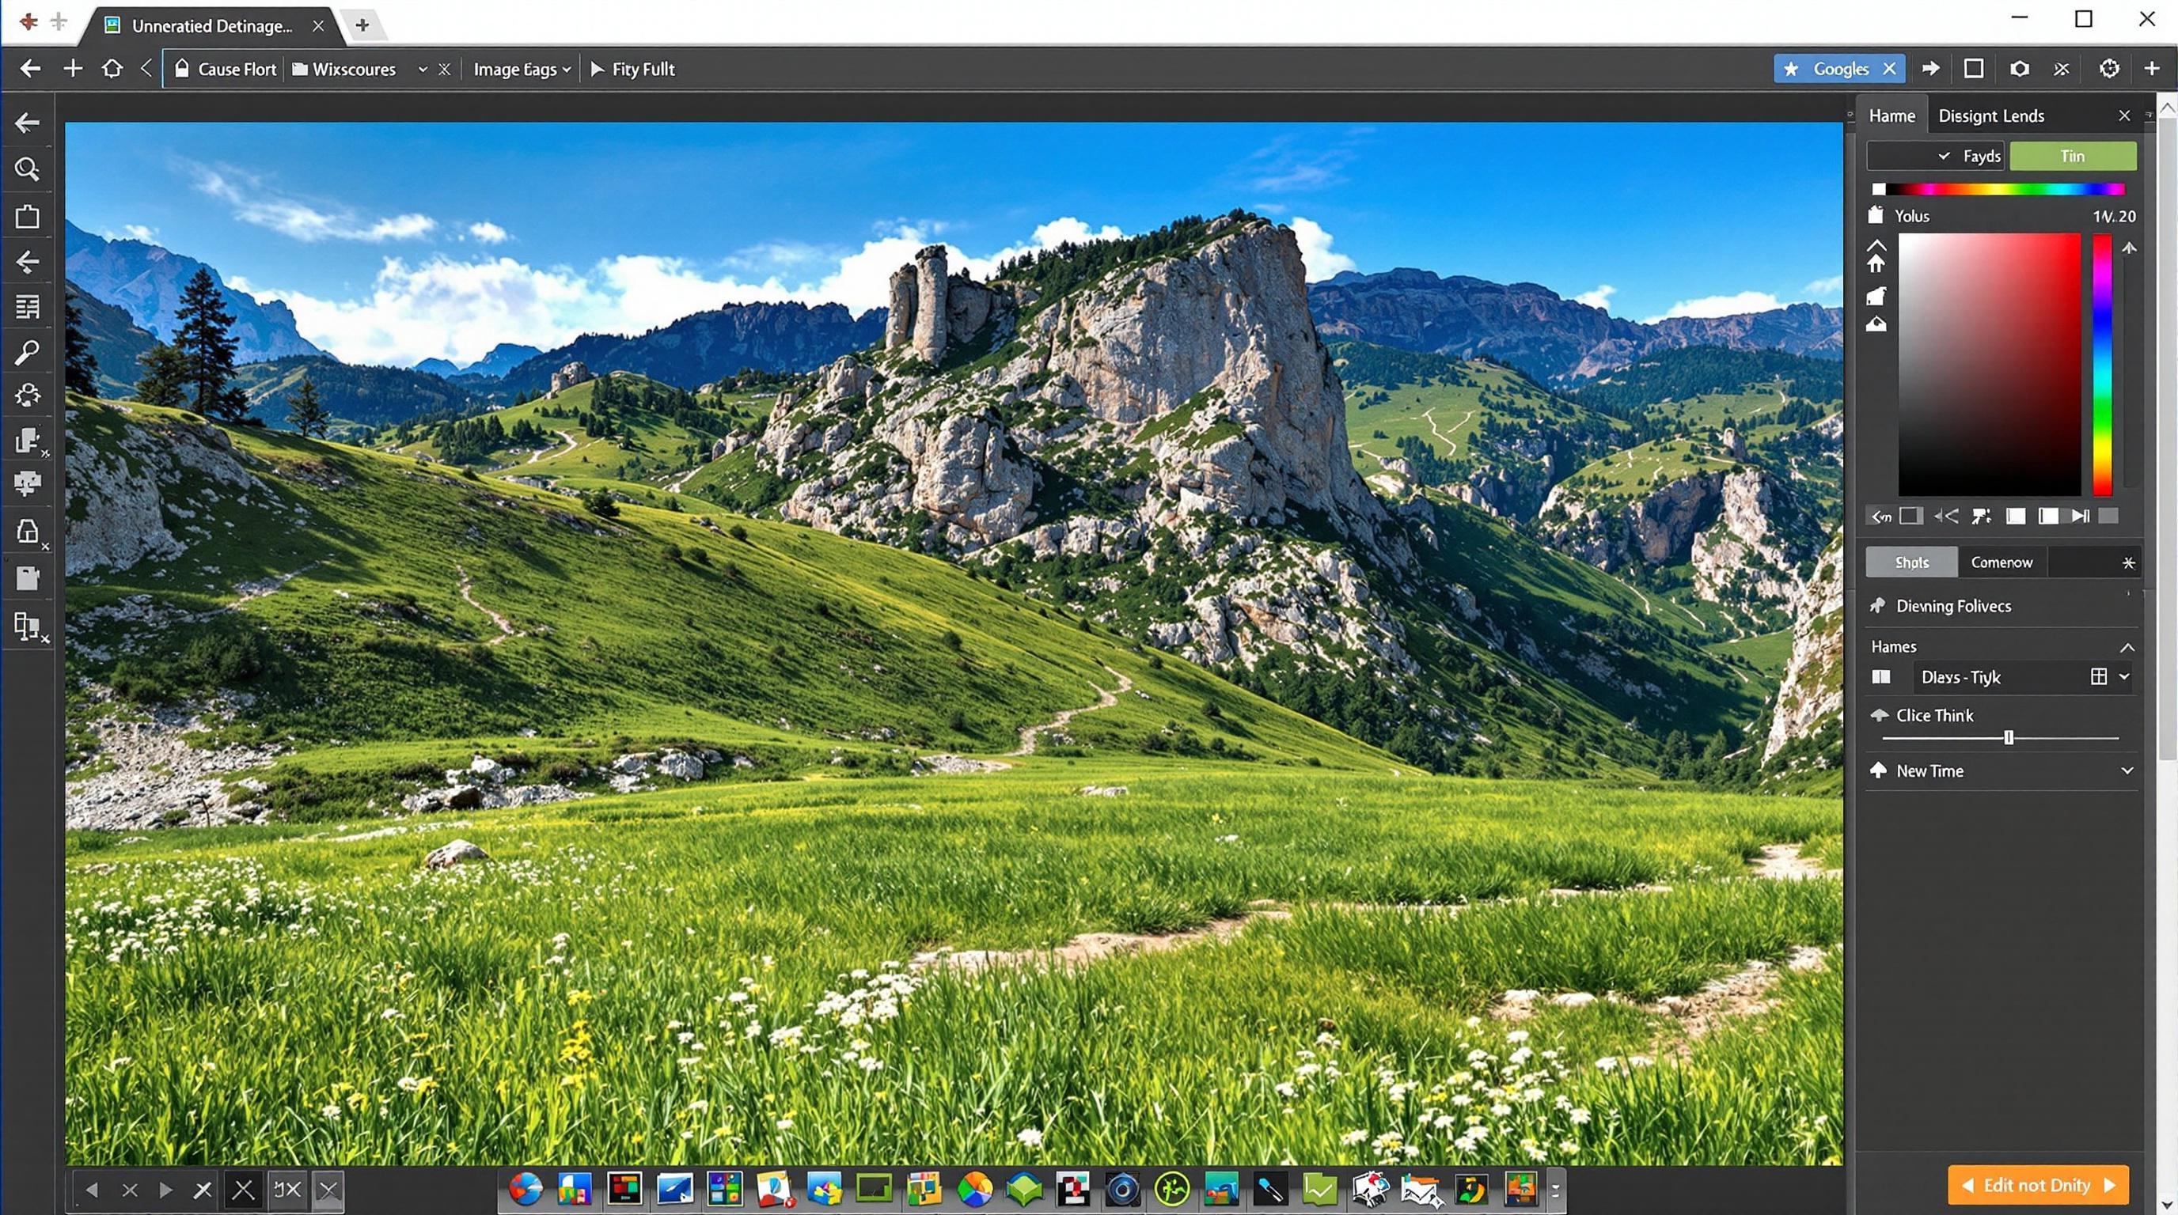Click the Clice Think slider handle

(x=2009, y=737)
